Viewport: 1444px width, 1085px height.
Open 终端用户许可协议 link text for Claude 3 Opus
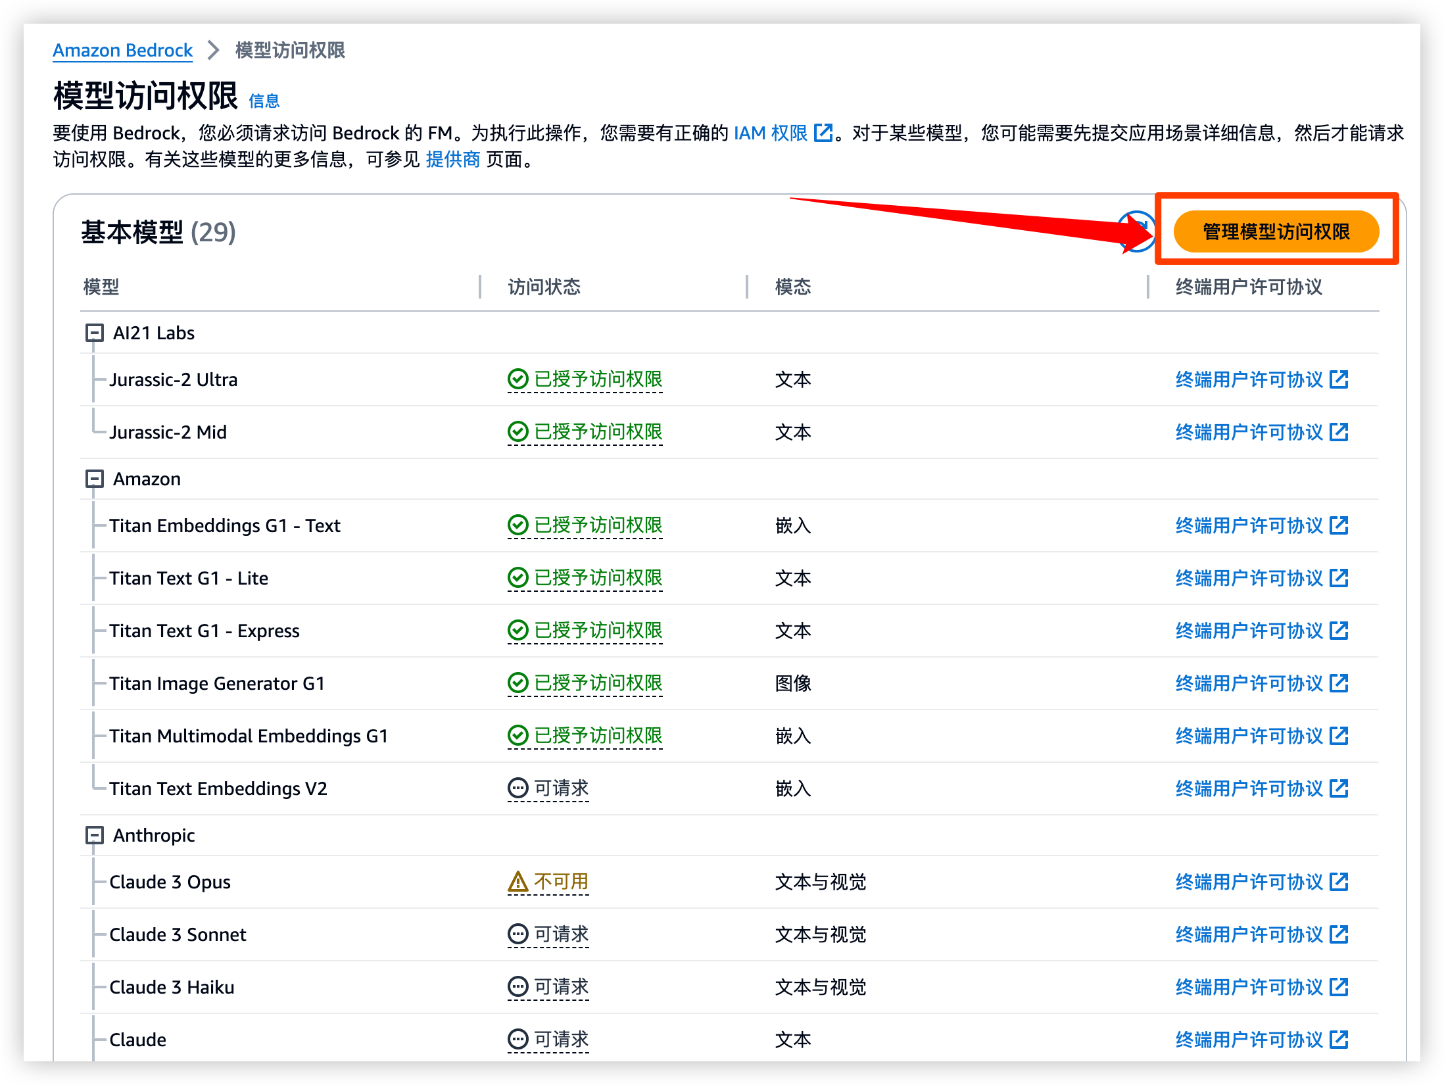click(1249, 882)
